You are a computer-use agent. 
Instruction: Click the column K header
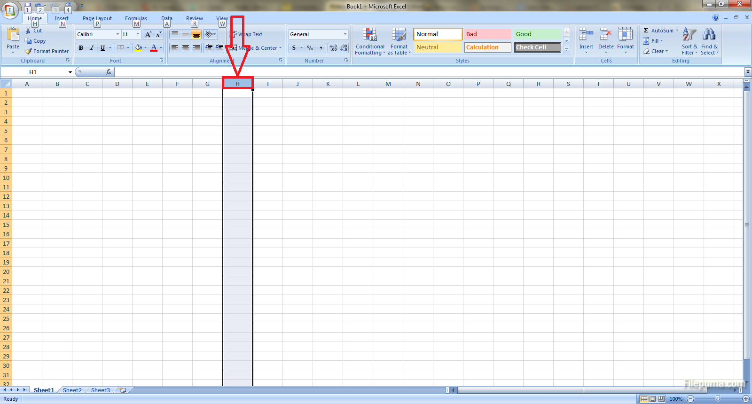[x=328, y=84]
